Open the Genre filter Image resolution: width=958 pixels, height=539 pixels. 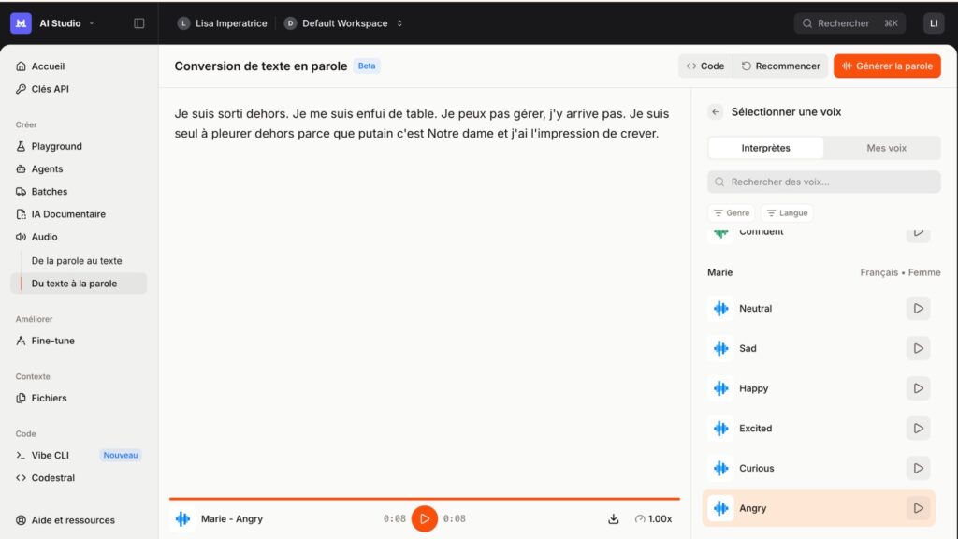pos(732,212)
